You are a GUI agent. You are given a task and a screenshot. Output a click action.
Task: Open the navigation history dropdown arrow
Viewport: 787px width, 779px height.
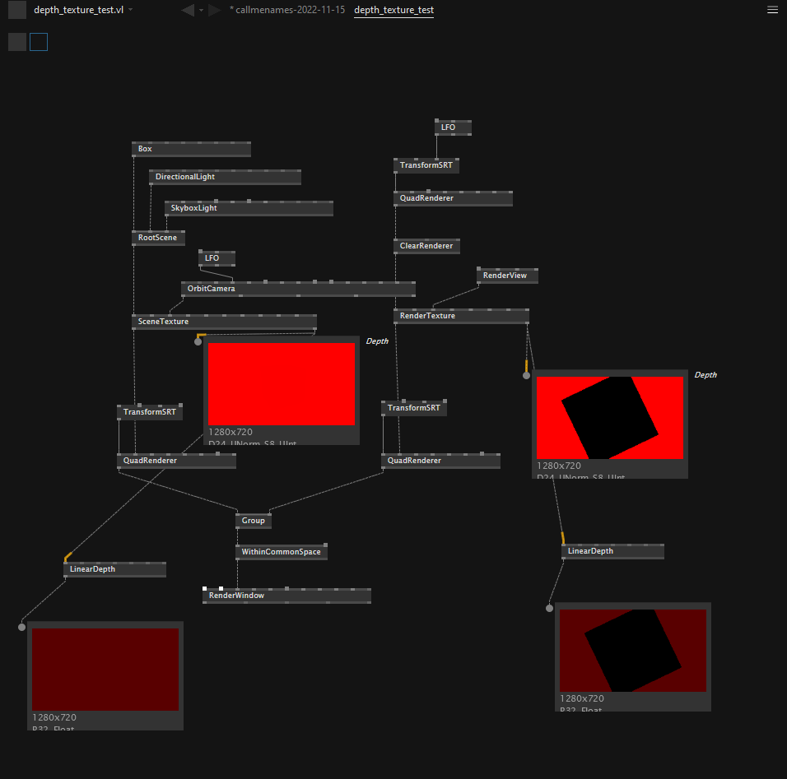201,10
